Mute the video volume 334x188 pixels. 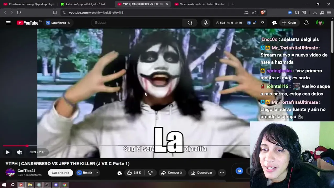pyautogui.click(x=20, y=152)
